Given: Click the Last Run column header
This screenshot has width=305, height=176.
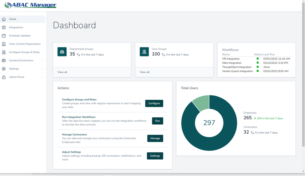Looking at the screenshot, I should coord(269,55).
